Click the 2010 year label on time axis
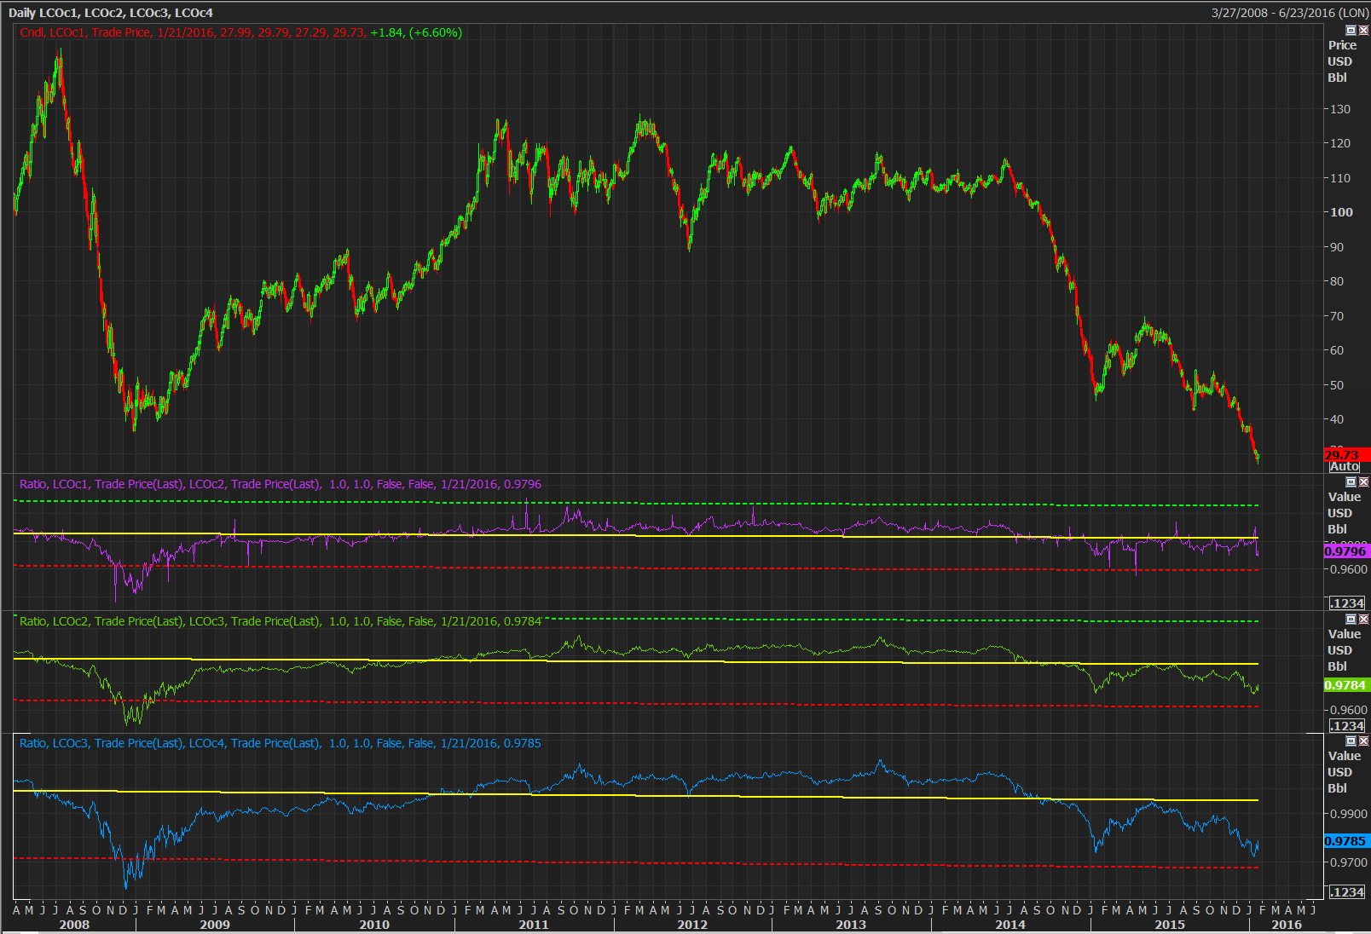The width and height of the screenshot is (1371, 934). (x=374, y=925)
